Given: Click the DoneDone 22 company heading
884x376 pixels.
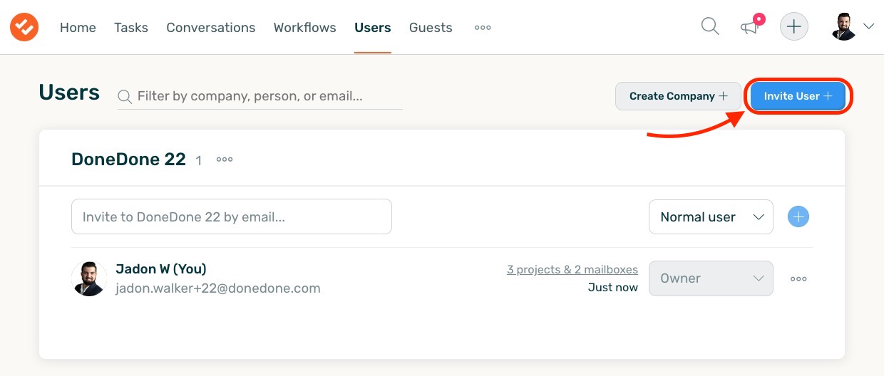Looking at the screenshot, I should pyautogui.click(x=128, y=160).
